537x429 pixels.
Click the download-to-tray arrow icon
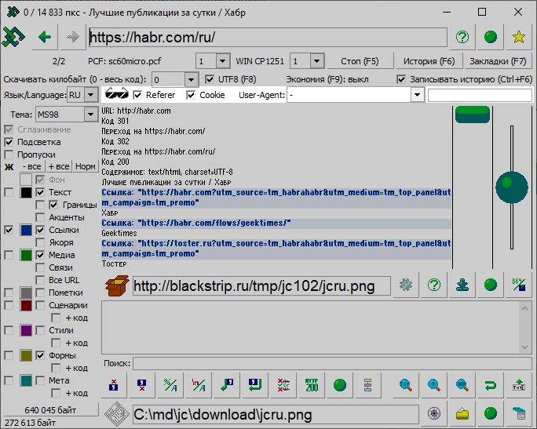(x=462, y=285)
